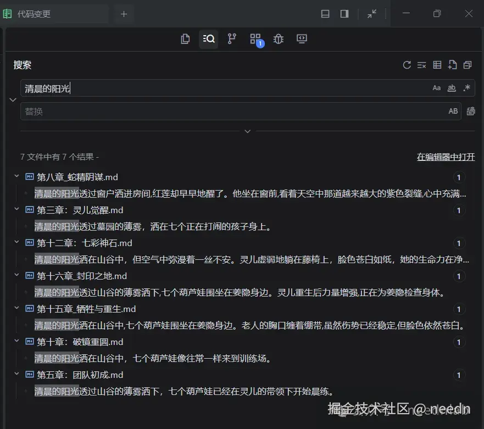The width and height of the screenshot is (484, 429).
Task: Collapse the 第十六章_封印之地.md result group
Action: click(16, 275)
